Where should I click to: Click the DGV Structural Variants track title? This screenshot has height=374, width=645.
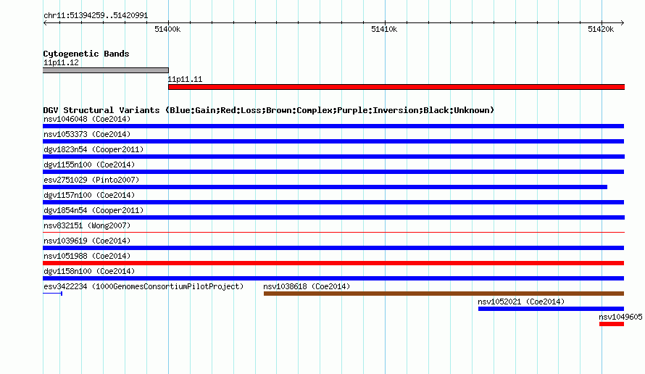[269, 110]
